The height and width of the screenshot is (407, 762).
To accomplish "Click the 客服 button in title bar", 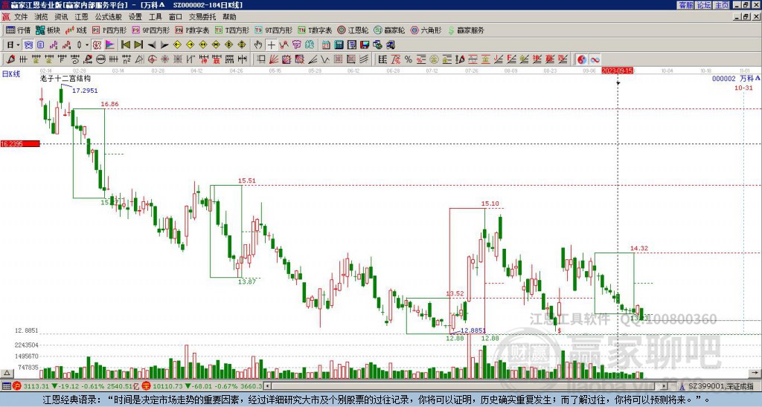I will click(x=685, y=5).
